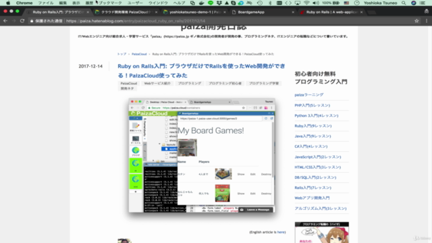Click the address bar URL field
This screenshot has width=432, height=243.
coord(221,21)
